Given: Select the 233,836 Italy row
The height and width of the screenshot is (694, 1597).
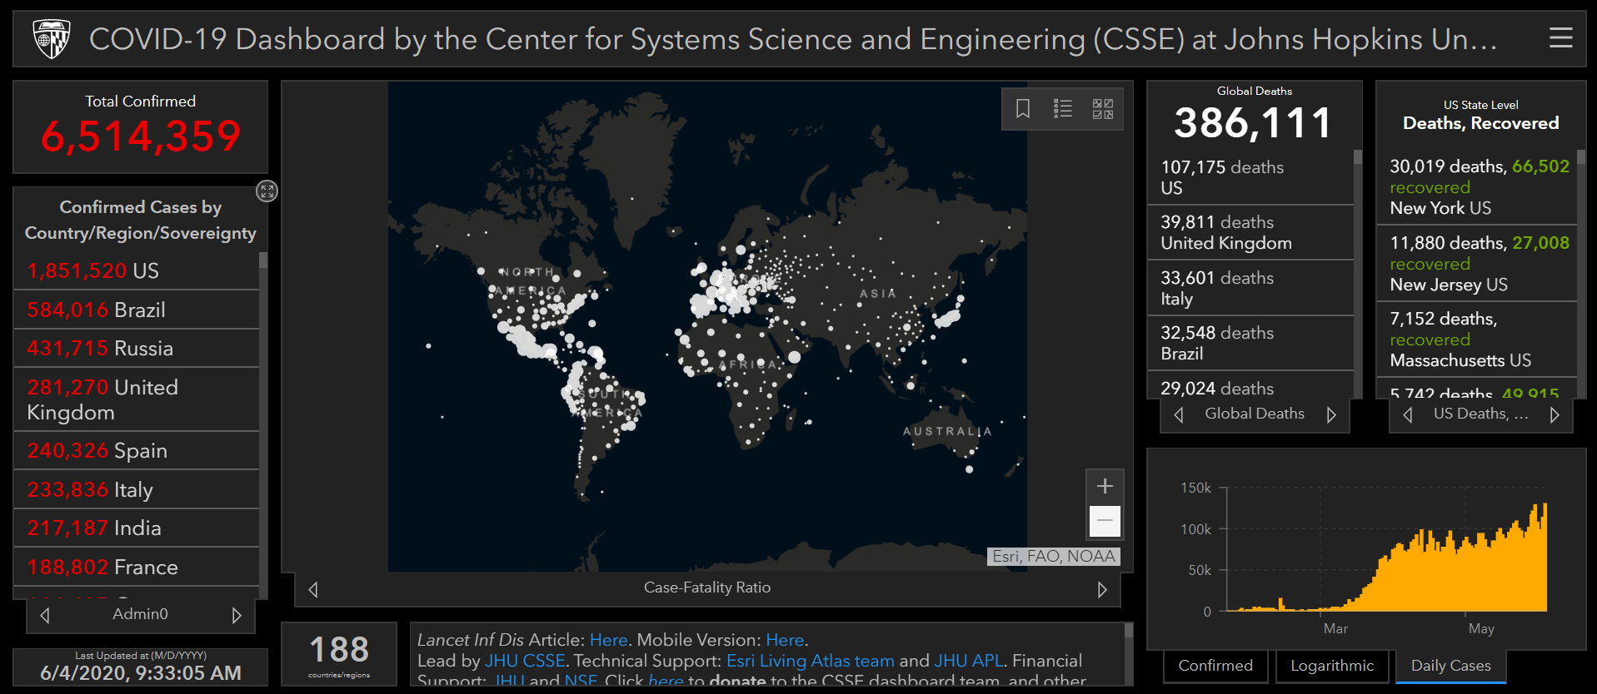Looking at the screenshot, I should pos(137,489).
